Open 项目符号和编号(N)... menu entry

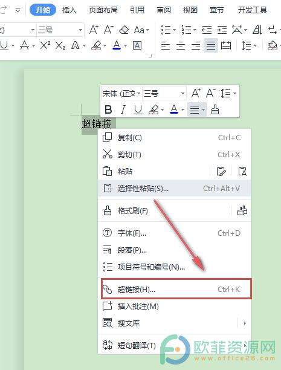pos(175,267)
